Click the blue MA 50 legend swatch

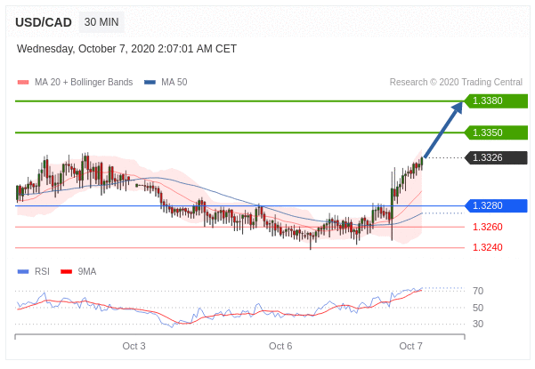(150, 82)
